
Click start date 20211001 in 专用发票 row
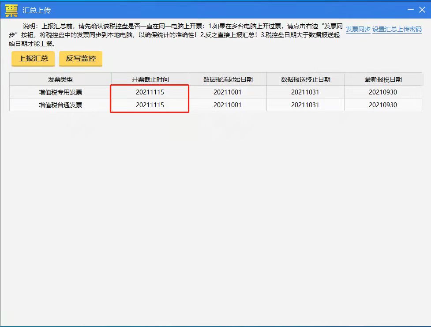click(228, 92)
